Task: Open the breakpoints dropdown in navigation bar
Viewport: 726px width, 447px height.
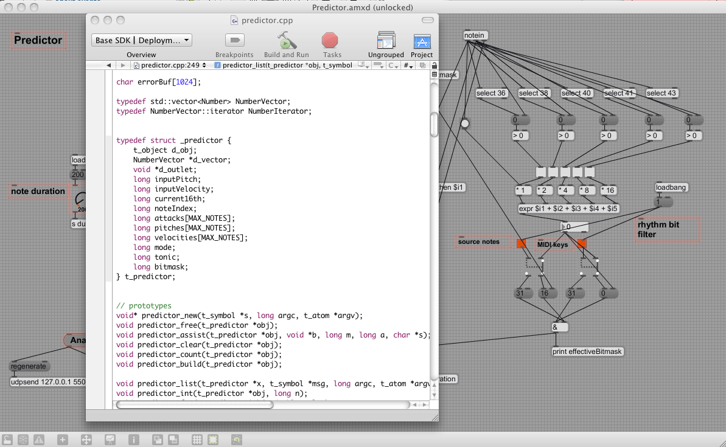Action: pyautogui.click(x=379, y=65)
